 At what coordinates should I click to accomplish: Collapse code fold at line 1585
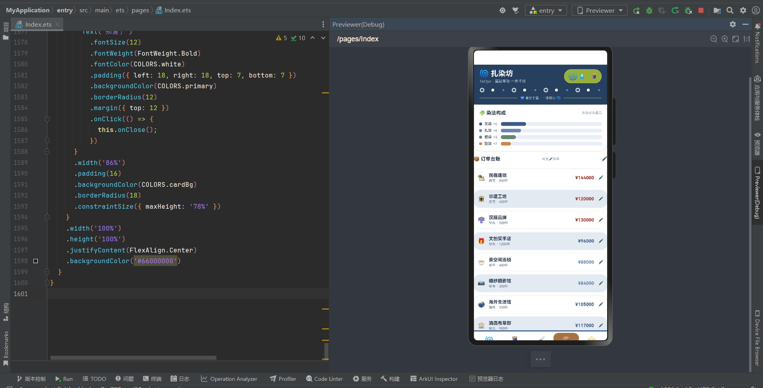(47, 119)
